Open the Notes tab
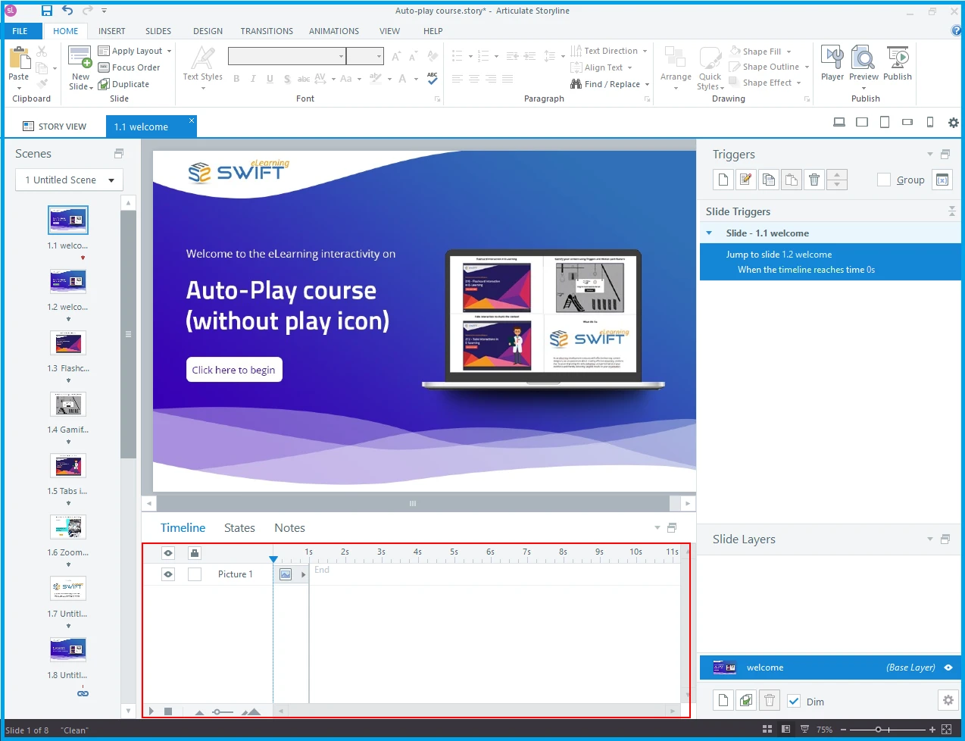 [x=289, y=528]
